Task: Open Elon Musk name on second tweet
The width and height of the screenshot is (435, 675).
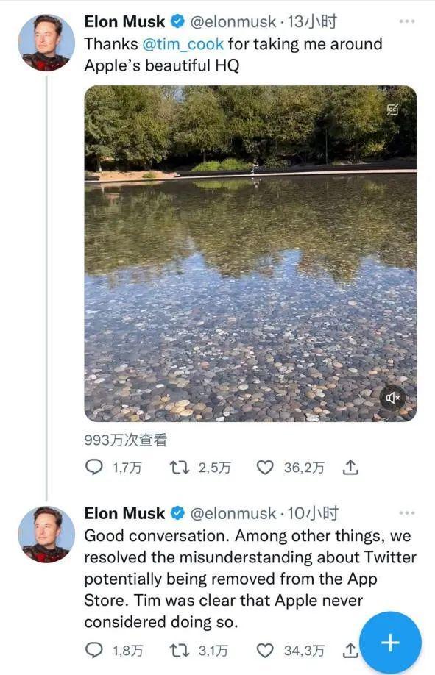Action: pos(124,513)
